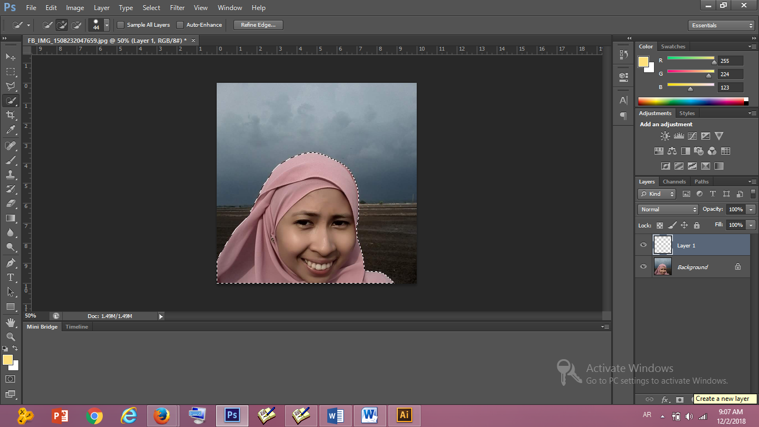Open Adobe Illustrator from the taskbar

pos(404,415)
